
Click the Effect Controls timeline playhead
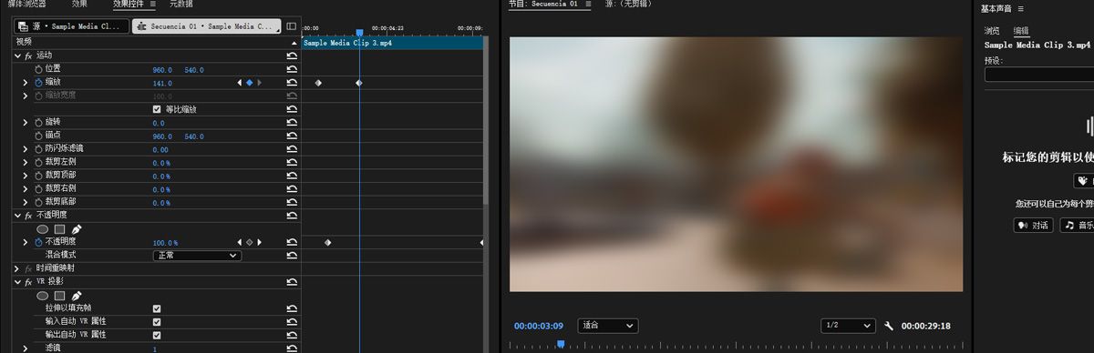click(x=359, y=34)
